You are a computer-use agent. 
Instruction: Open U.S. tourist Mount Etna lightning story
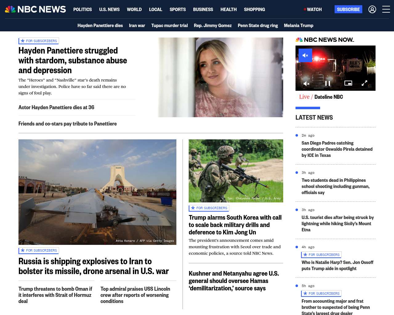coord(338,224)
